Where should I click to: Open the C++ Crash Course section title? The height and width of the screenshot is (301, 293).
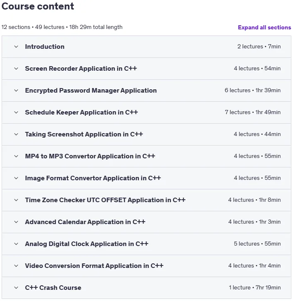53,288
